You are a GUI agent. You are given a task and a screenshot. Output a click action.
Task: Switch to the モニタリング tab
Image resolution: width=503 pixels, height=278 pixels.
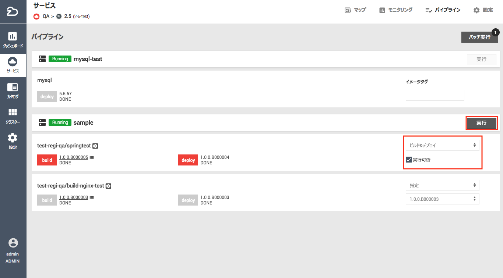pyautogui.click(x=396, y=10)
